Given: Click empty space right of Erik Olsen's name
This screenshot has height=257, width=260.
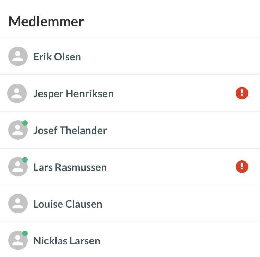Looking at the screenshot, I should click(166, 57).
